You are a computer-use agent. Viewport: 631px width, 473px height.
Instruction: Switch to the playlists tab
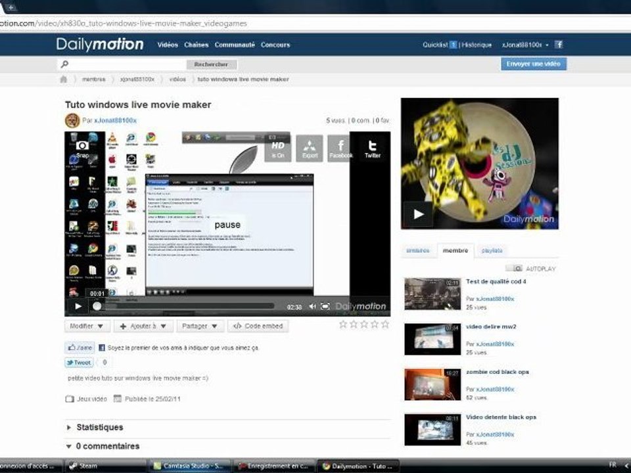pyautogui.click(x=492, y=250)
